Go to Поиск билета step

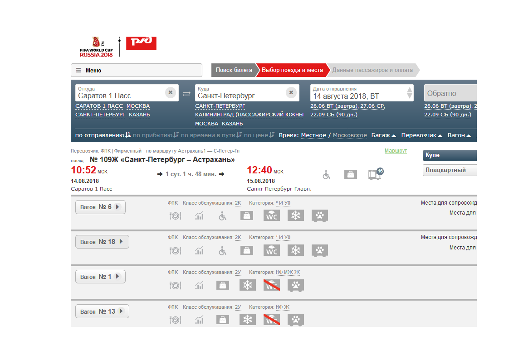tap(234, 70)
